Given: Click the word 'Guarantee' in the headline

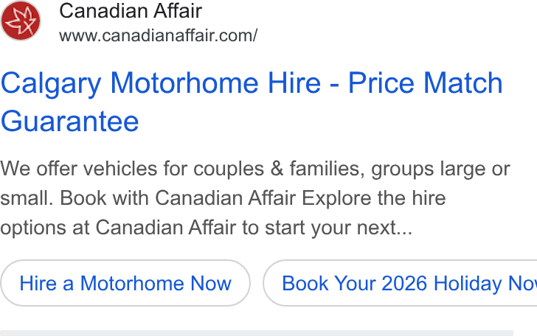Looking at the screenshot, I should [70, 121].
